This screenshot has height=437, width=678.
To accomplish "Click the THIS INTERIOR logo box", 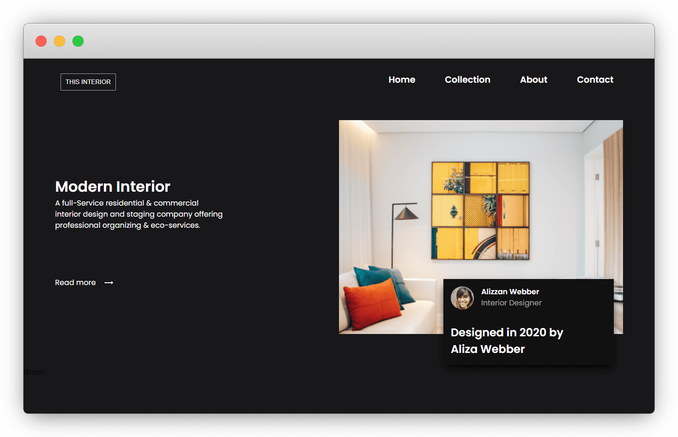I will tap(88, 82).
